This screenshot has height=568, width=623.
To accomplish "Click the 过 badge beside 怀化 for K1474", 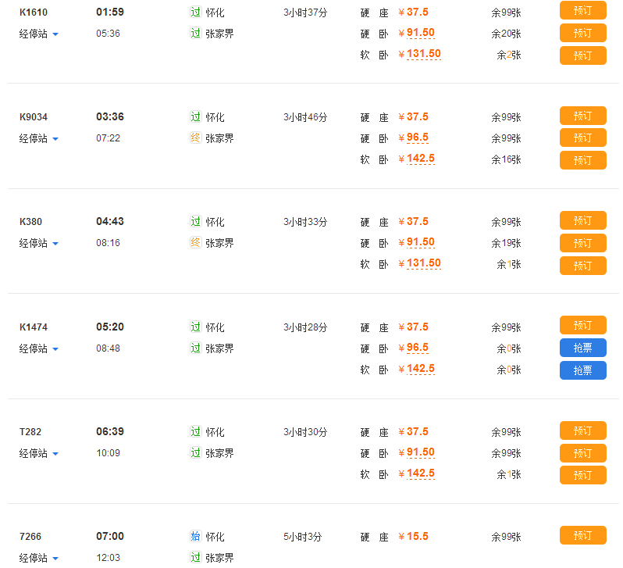I will [195, 327].
